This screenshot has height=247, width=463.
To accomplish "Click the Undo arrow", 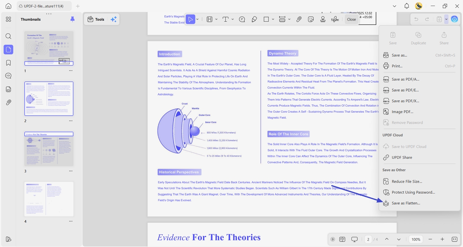I will point(416,19).
